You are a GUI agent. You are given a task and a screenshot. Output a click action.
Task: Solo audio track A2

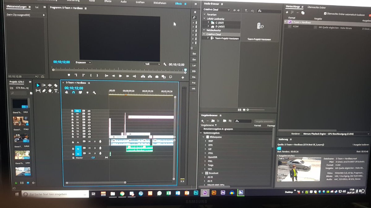pos(95,148)
